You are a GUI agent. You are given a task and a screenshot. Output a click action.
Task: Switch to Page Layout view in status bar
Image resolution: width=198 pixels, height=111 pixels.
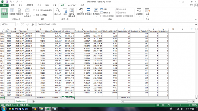163,105
